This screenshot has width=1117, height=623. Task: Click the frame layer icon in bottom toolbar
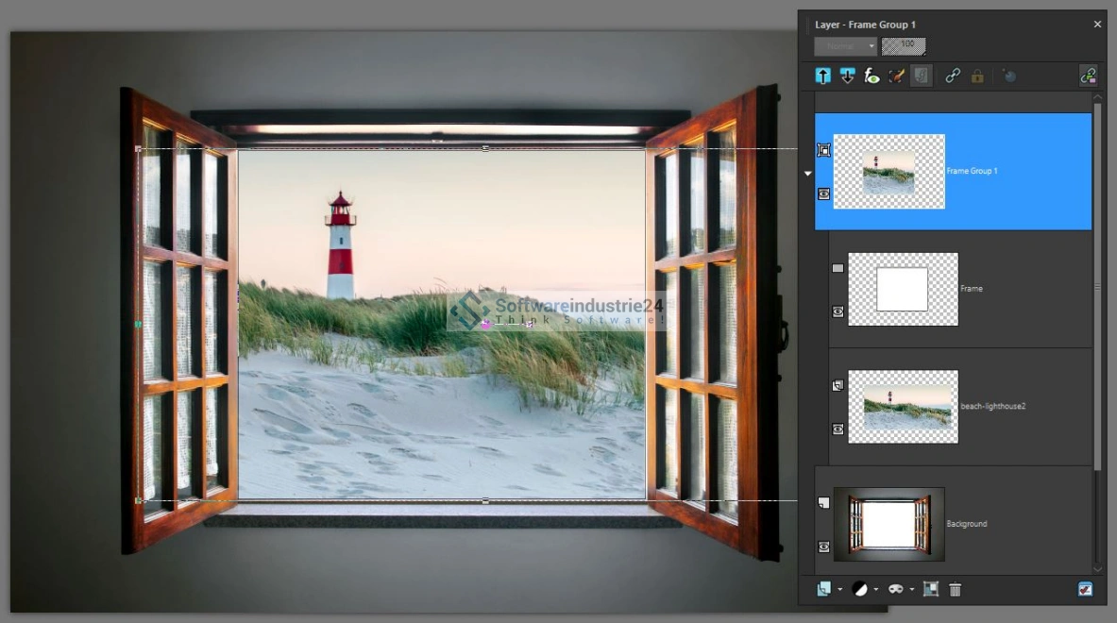(930, 589)
